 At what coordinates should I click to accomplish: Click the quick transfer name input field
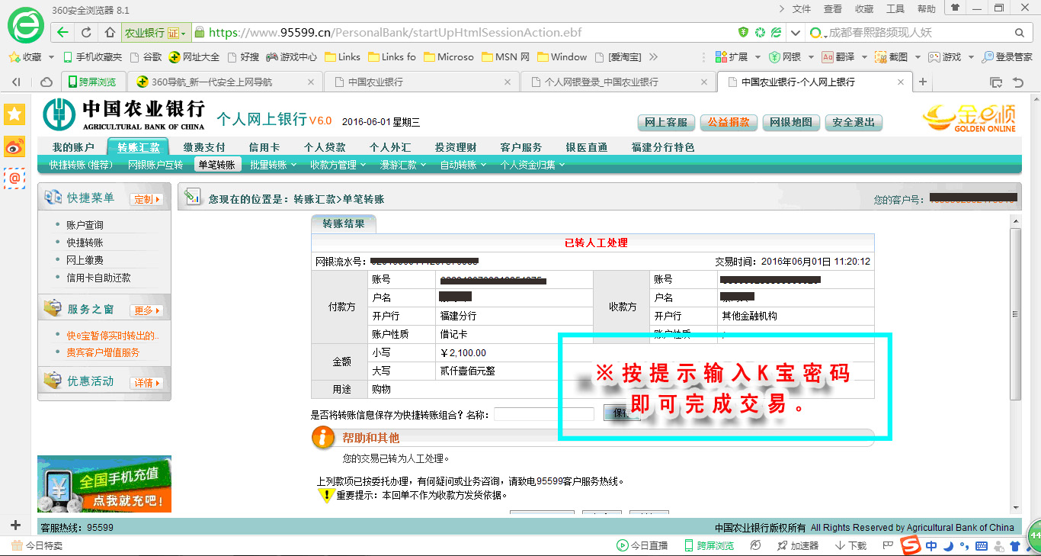pos(543,414)
